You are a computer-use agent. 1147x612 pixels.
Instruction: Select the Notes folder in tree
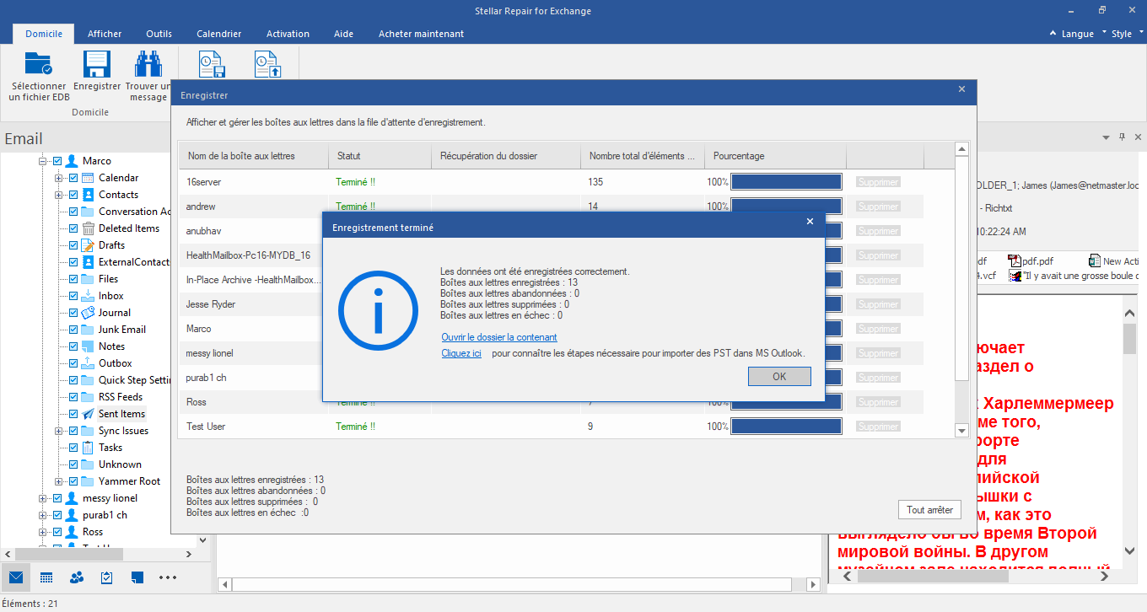coord(111,346)
